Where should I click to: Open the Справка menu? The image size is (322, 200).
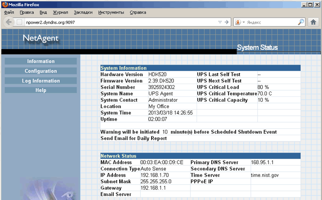[138, 12]
